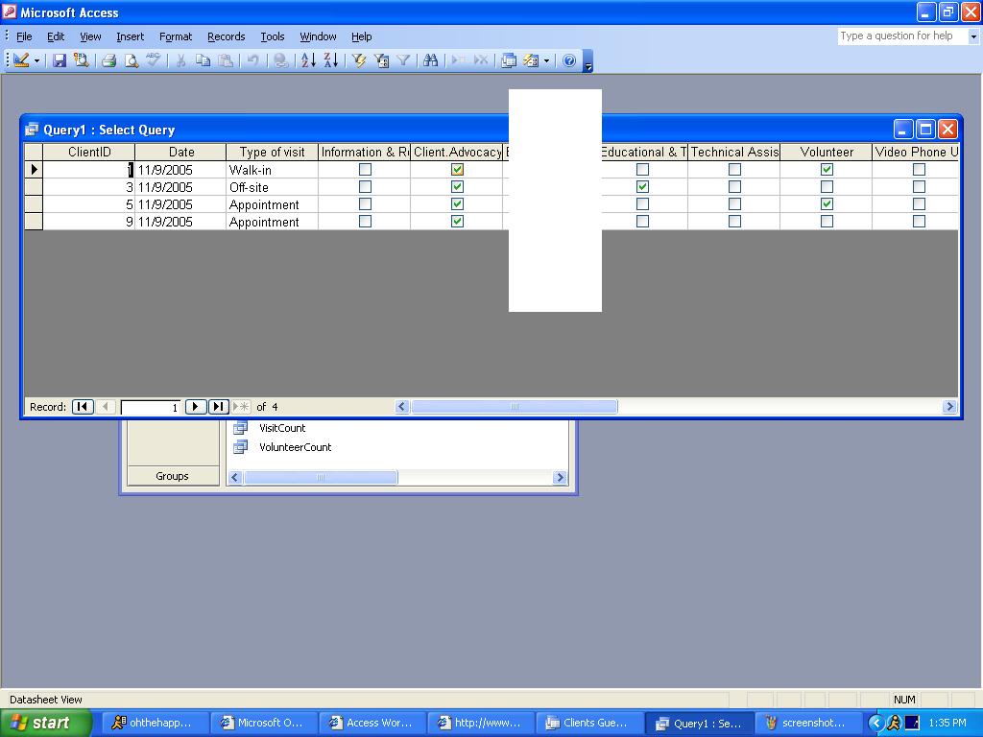Uncheck Client Advocacy for ClientID 9

pyautogui.click(x=457, y=222)
